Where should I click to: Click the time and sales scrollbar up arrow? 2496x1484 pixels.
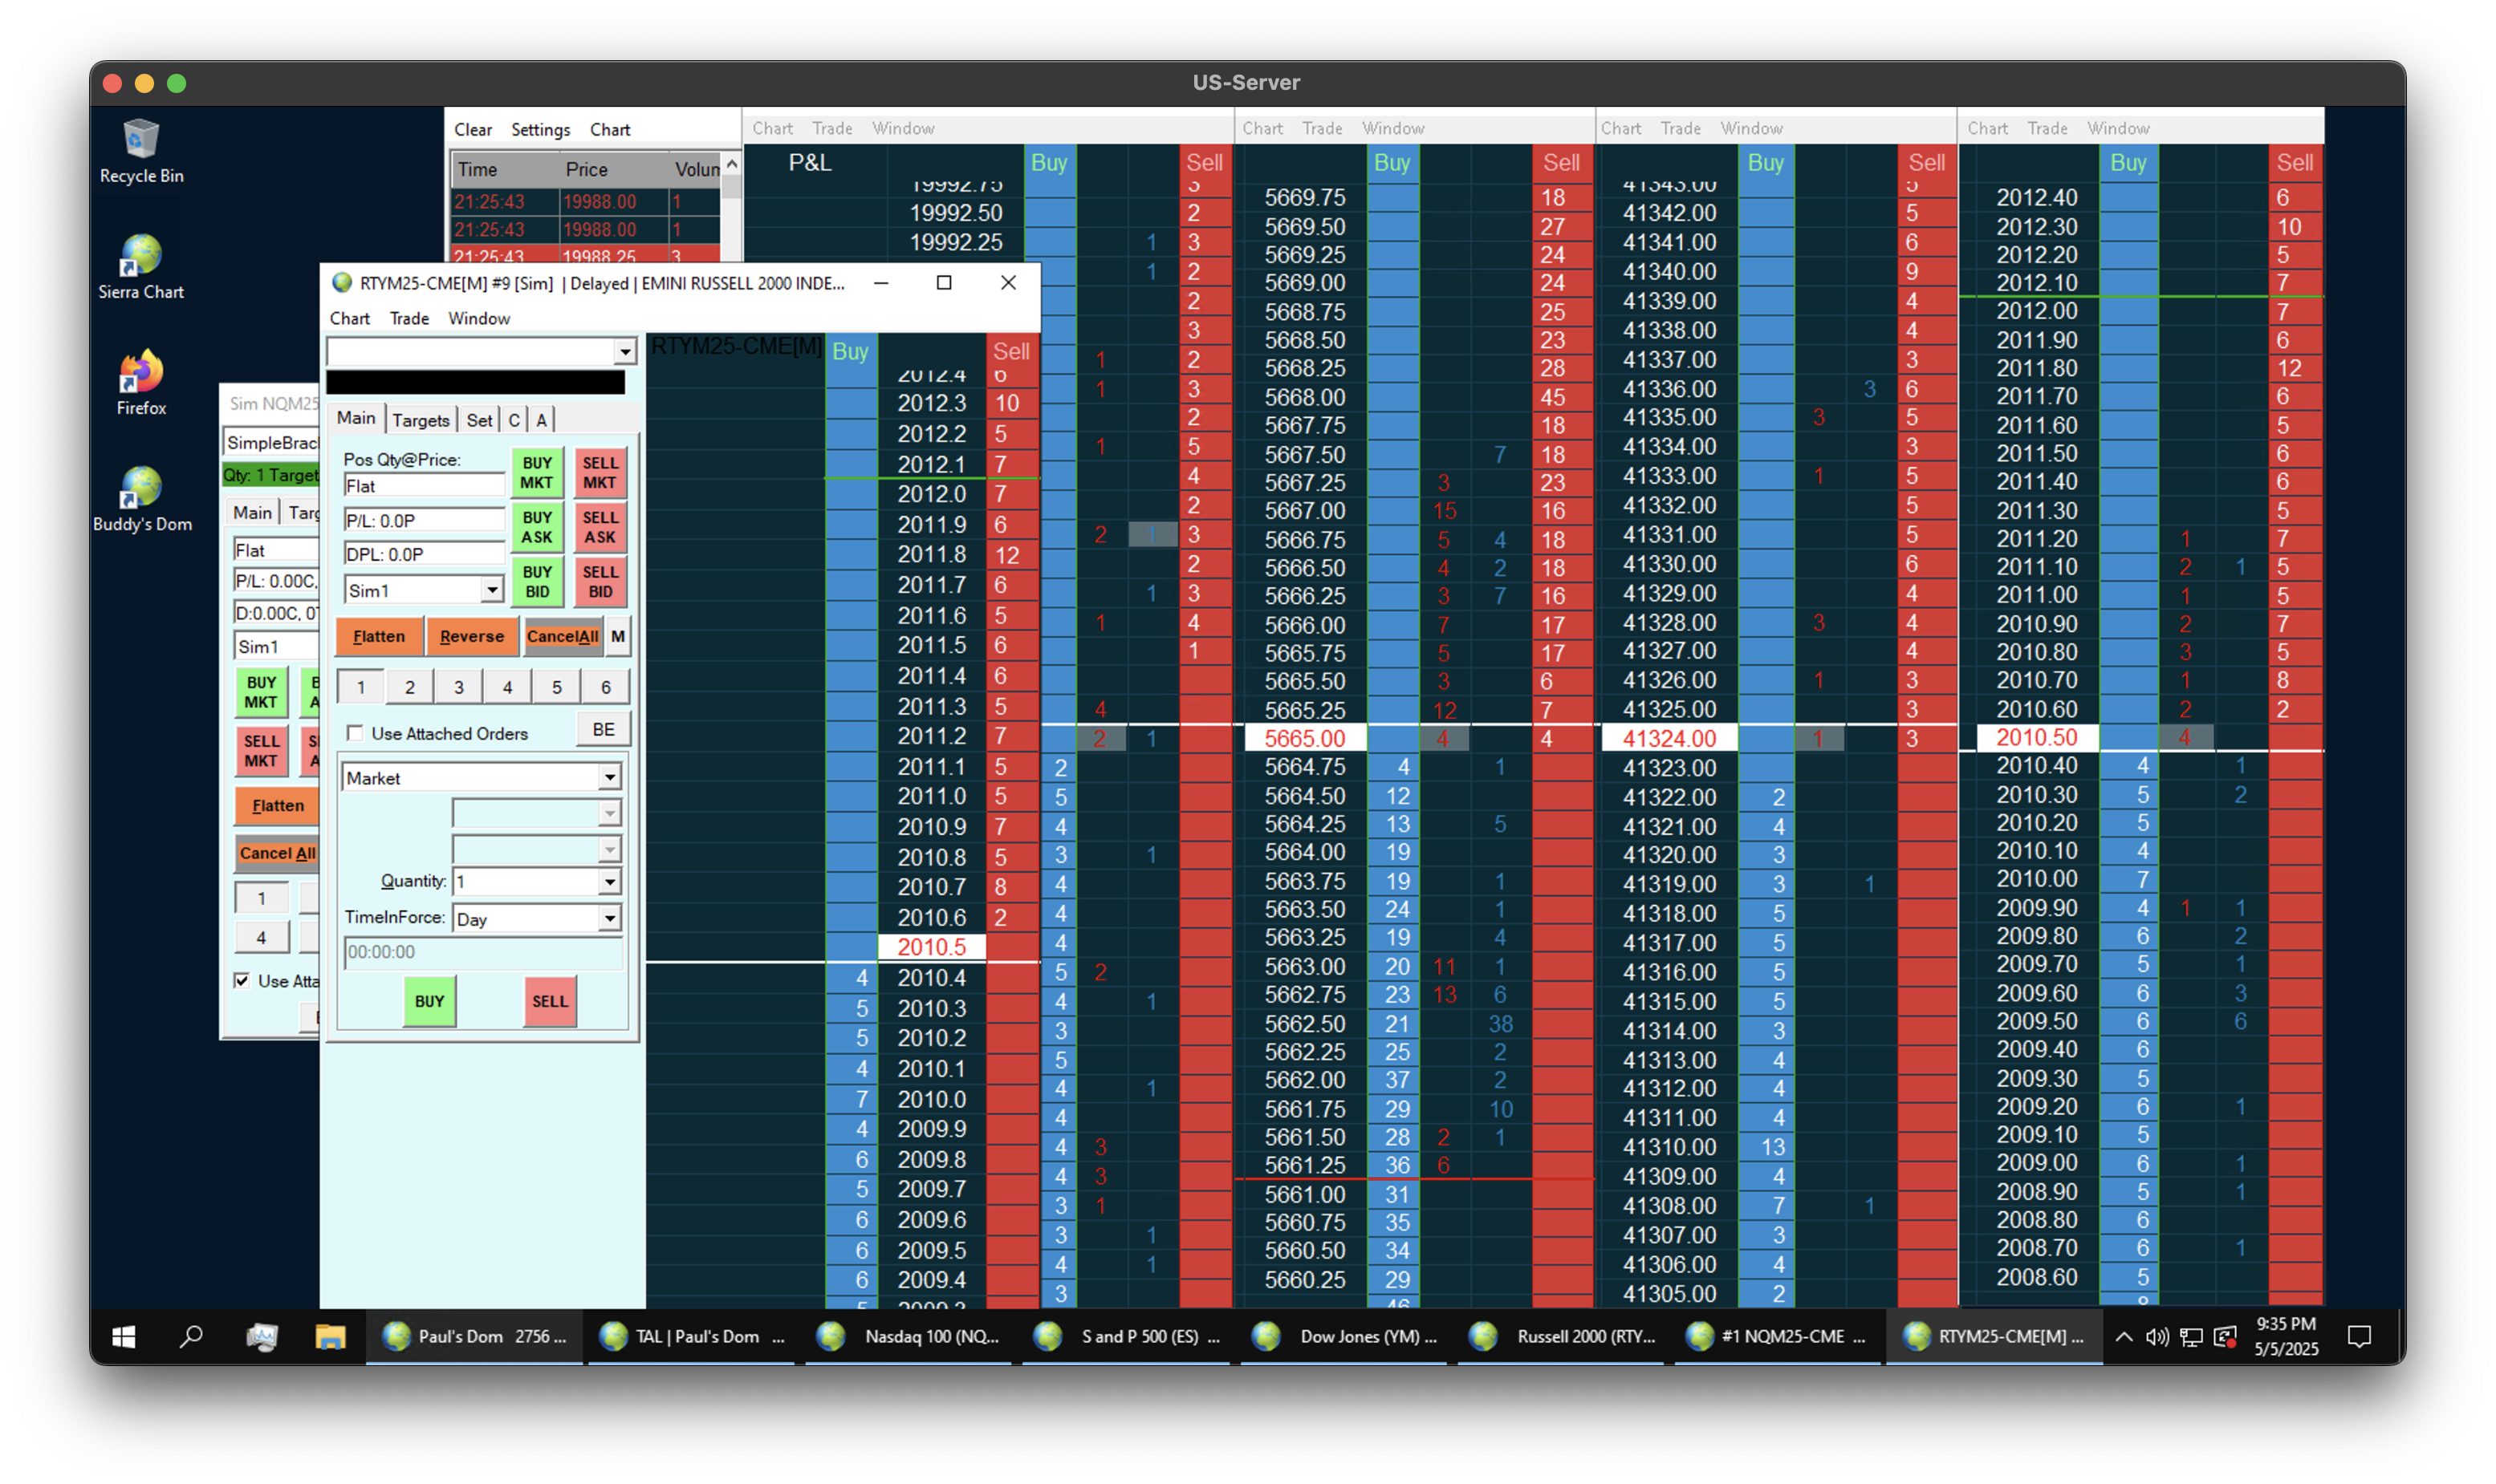[x=732, y=164]
